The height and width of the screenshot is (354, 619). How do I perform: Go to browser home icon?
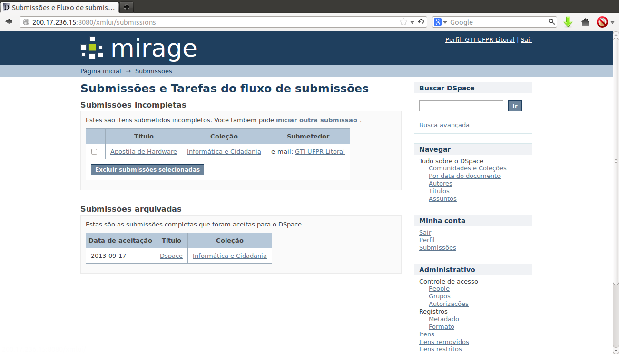tap(585, 22)
